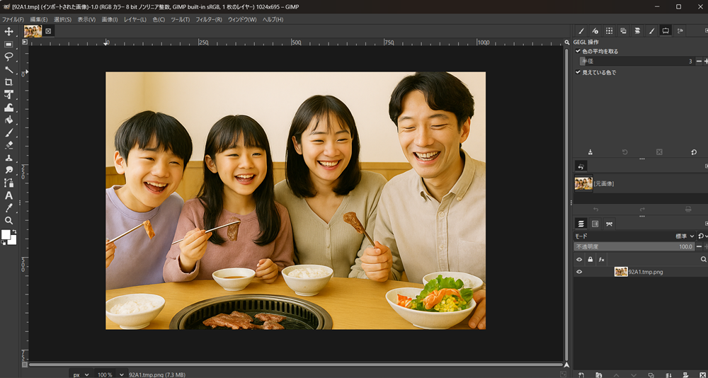
Task: Open the layer search magnifier
Action: [704, 259]
